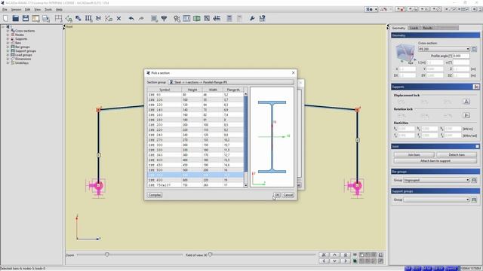
Task: Click the Redo arrow icon
Action: (141, 18)
